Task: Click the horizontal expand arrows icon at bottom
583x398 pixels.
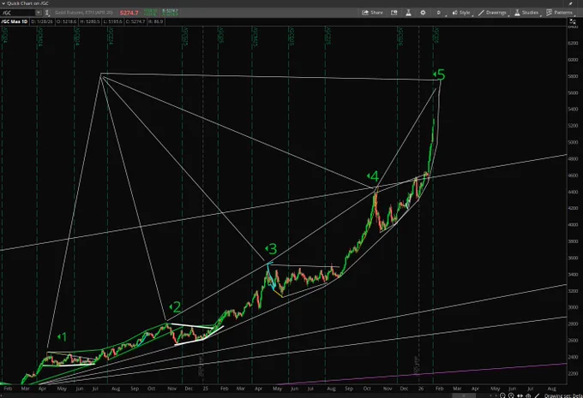Action: click(x=520, y=395)
